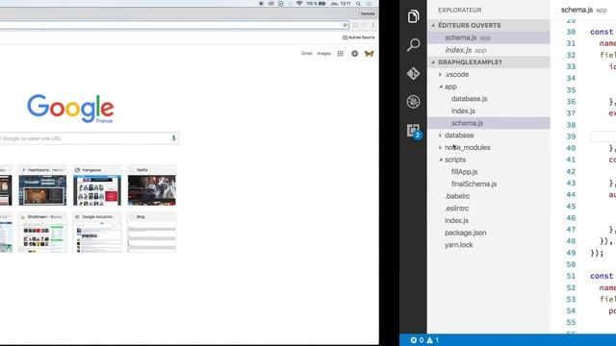Click the Wi-Fi icon in the macOS menu bar

[x=299, y=4]
